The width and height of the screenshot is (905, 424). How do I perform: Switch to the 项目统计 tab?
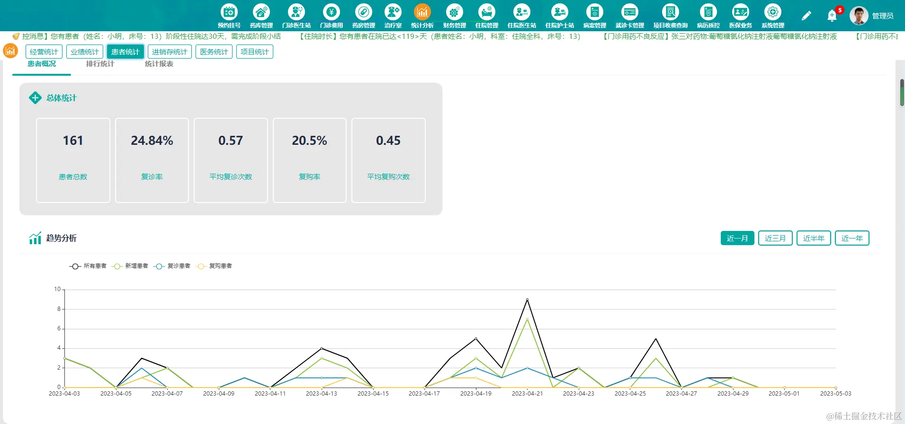(255, 52)
